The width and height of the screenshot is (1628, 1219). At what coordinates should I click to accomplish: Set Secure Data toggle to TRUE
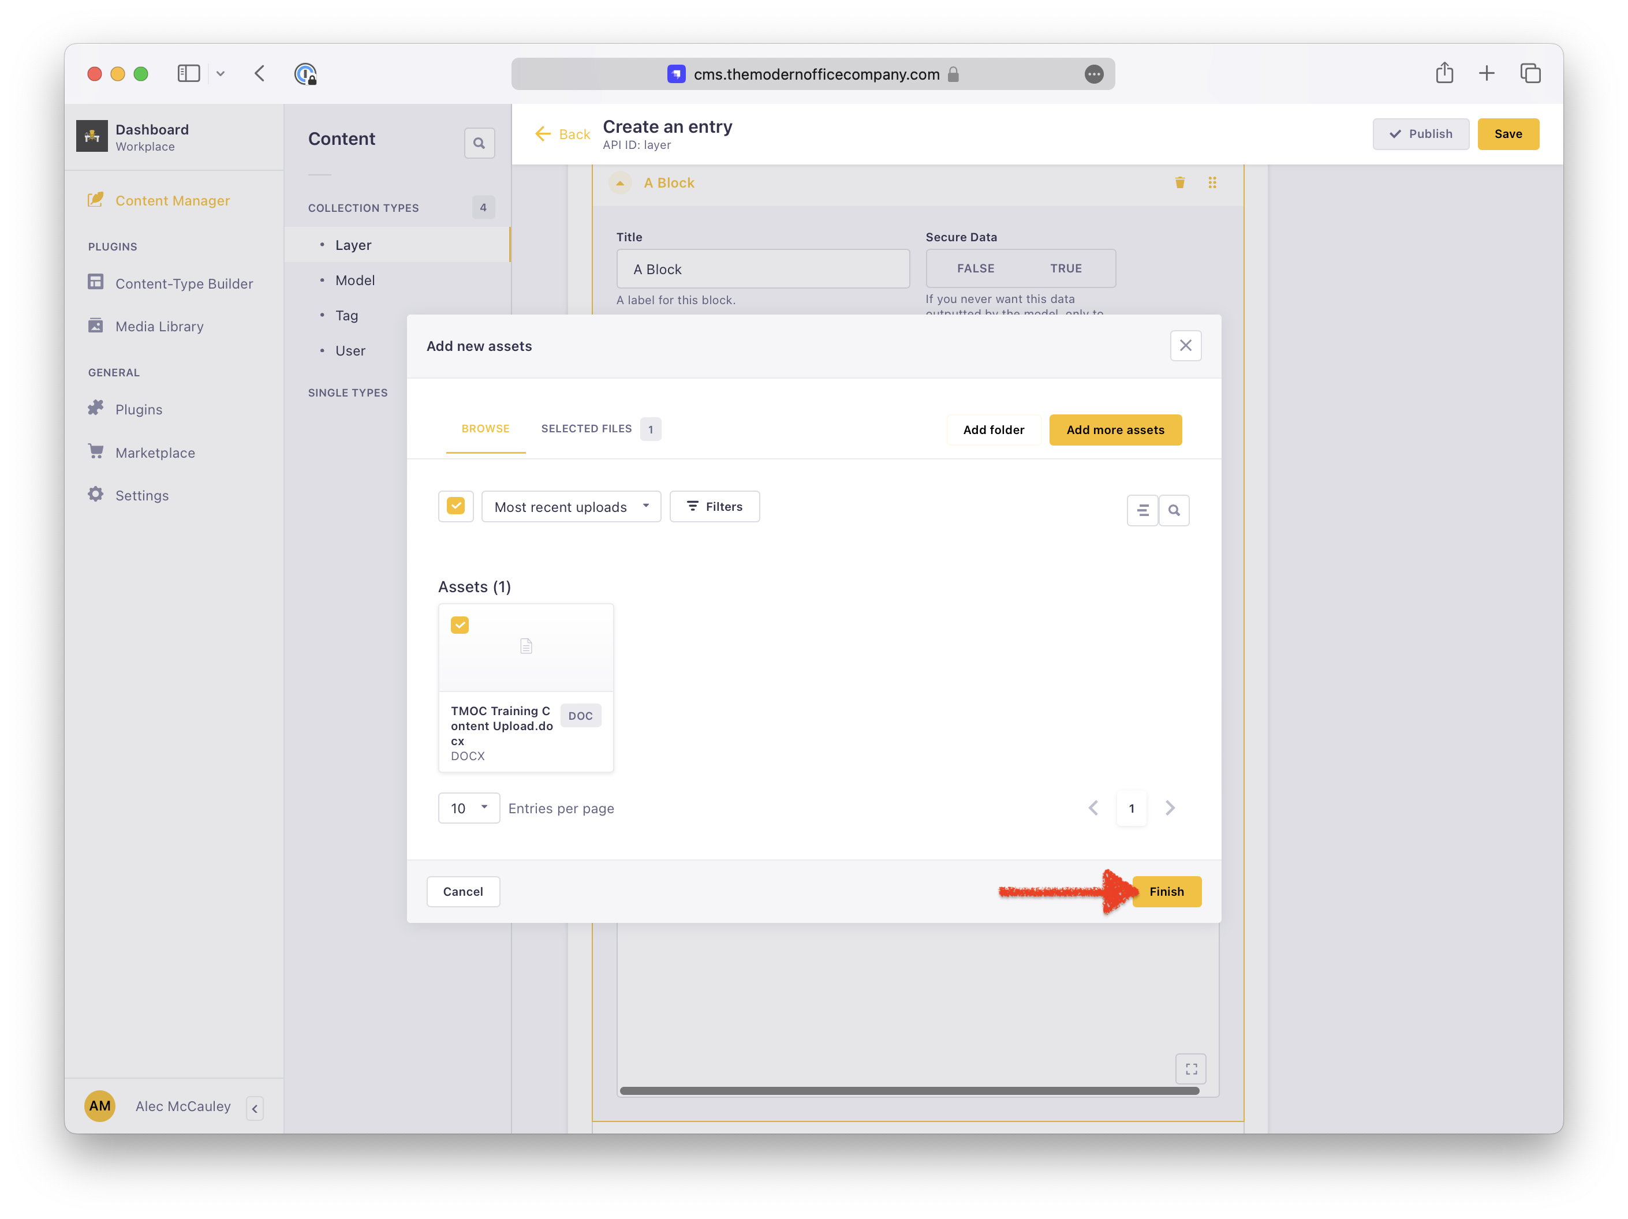(x=1065, y=268)
